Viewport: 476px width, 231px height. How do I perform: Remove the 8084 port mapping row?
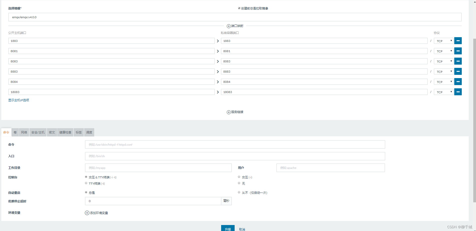tap(458, 82)
